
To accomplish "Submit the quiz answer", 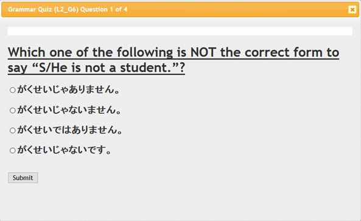I will pos(23,178).
